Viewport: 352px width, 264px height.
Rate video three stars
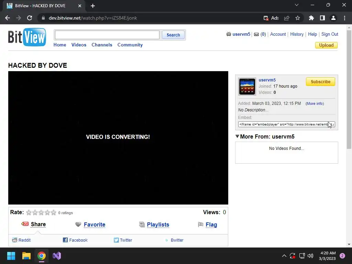point(41,212)
